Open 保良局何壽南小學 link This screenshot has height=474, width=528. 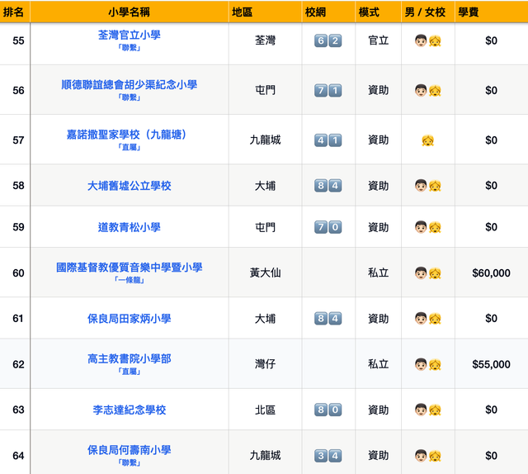[130, 450]
